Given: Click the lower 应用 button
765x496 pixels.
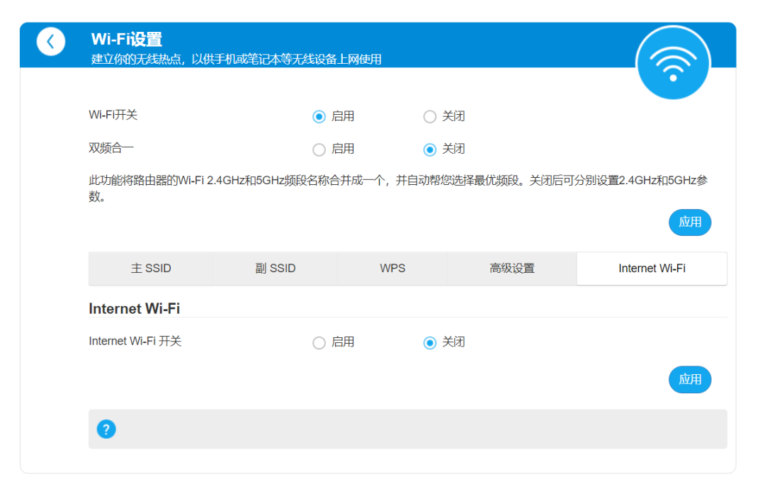Looking at the screenshot, I should click(x=689, y=379).
